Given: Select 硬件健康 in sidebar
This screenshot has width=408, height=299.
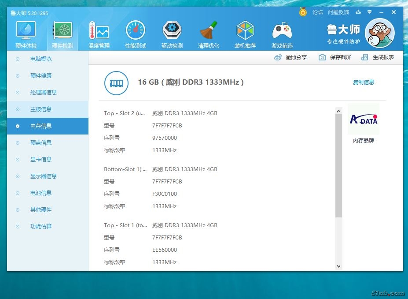Looking at the screenshot, I should [x=48, y=76].
